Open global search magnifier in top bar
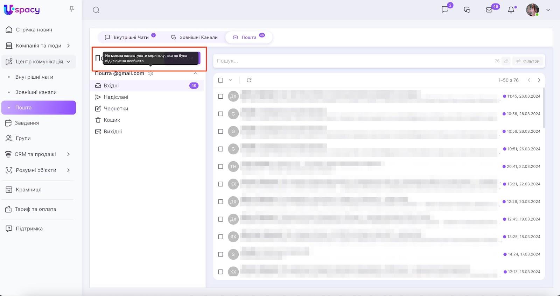The height and width of the screenshot is (296, 560). pyautogui.click(x=96, y=10)
